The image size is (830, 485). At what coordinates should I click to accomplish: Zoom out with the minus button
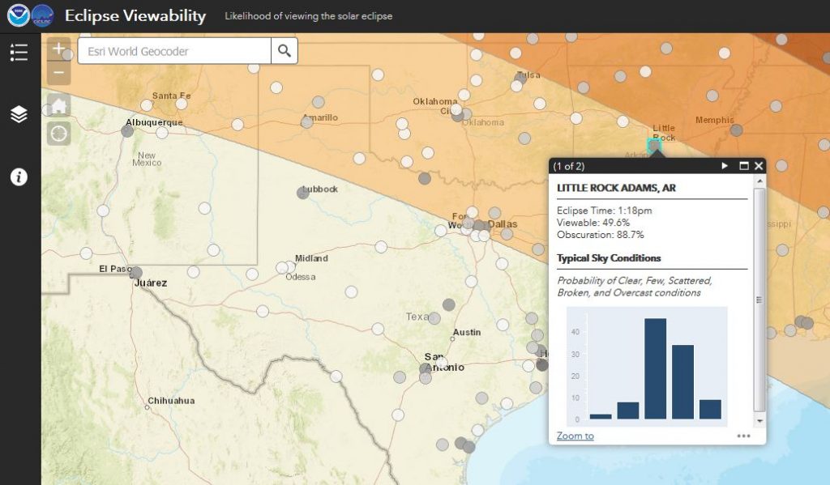point(58,73)
